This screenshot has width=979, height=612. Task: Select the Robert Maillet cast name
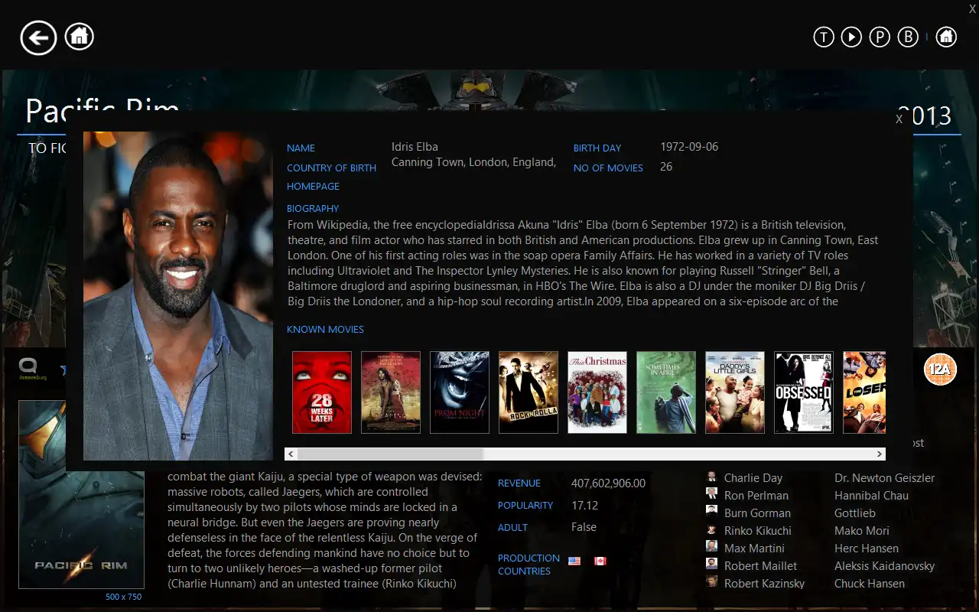point(761,566)
